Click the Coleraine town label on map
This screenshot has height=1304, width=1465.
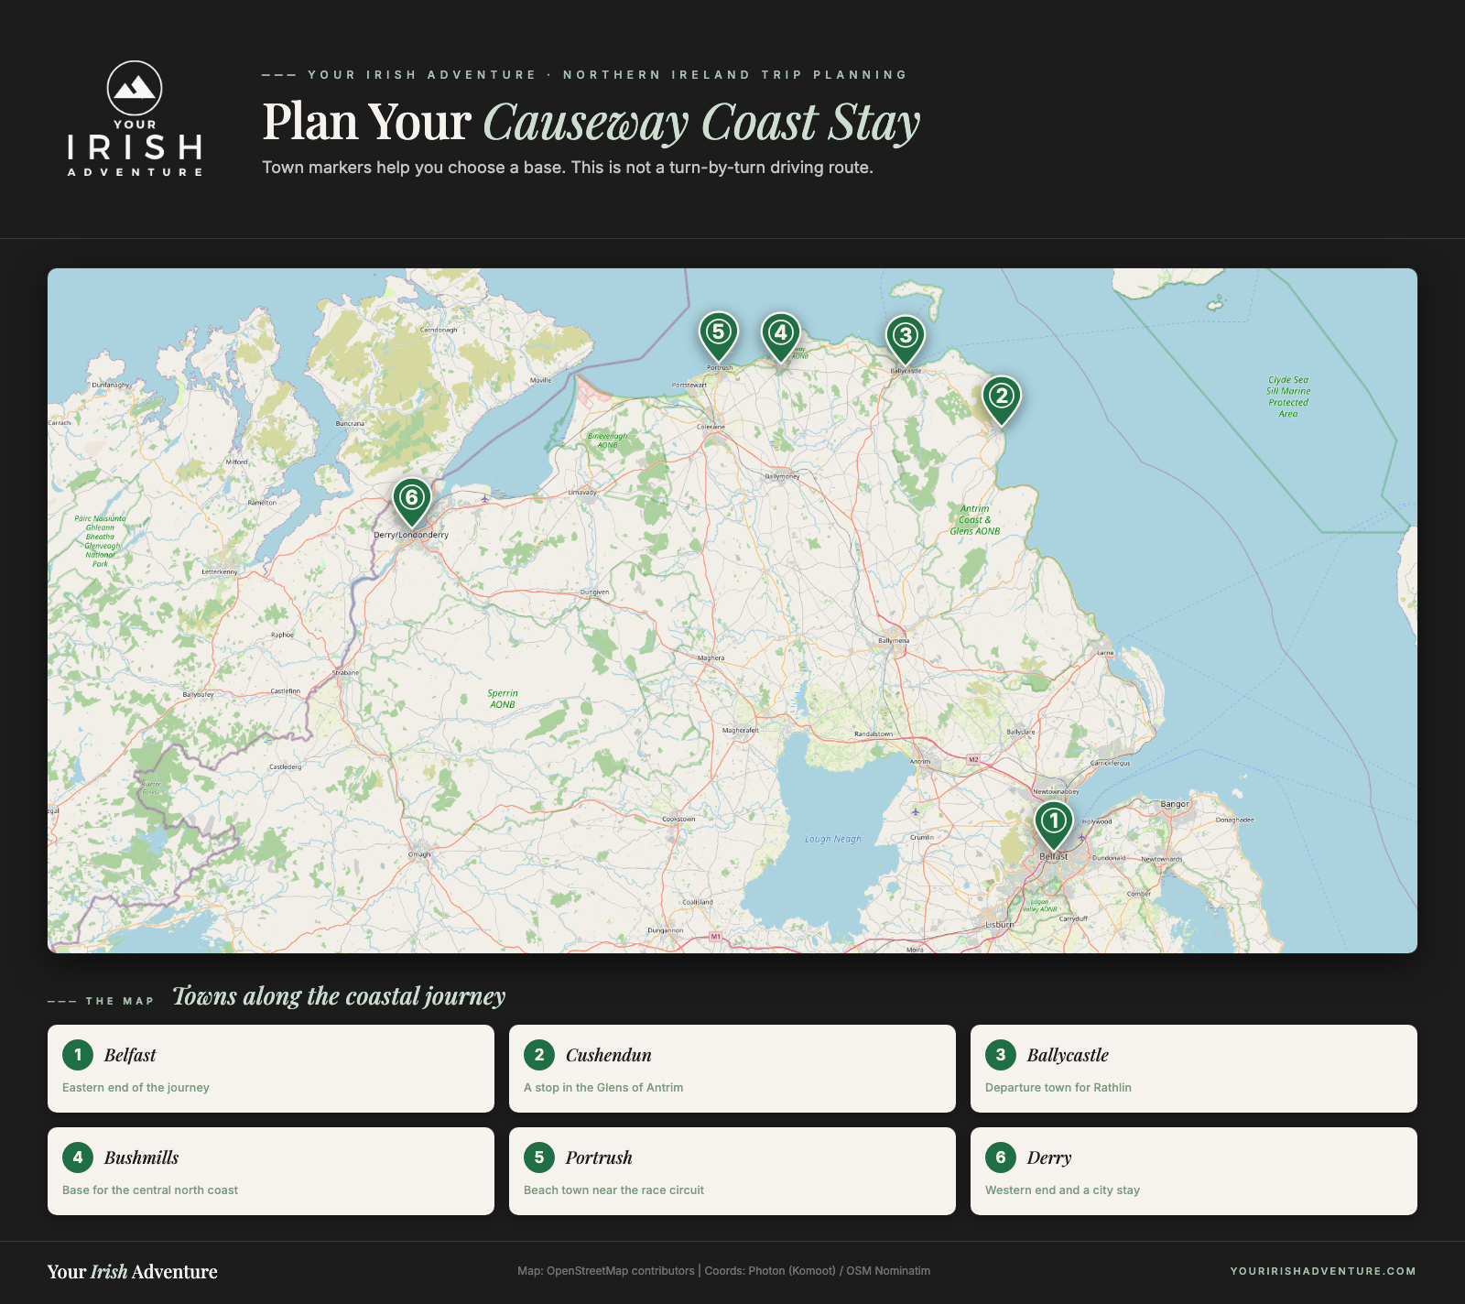[x=711, y=427]
